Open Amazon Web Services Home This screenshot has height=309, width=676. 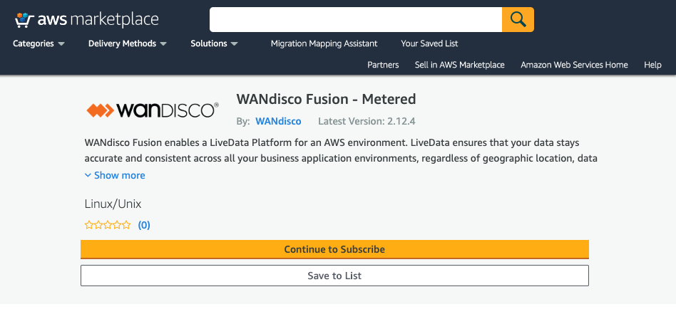pyautogui.click(x=574, y=65)
